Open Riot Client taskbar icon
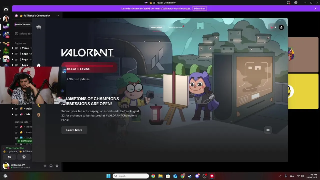320x180 pixels. (x=212, y=176)
